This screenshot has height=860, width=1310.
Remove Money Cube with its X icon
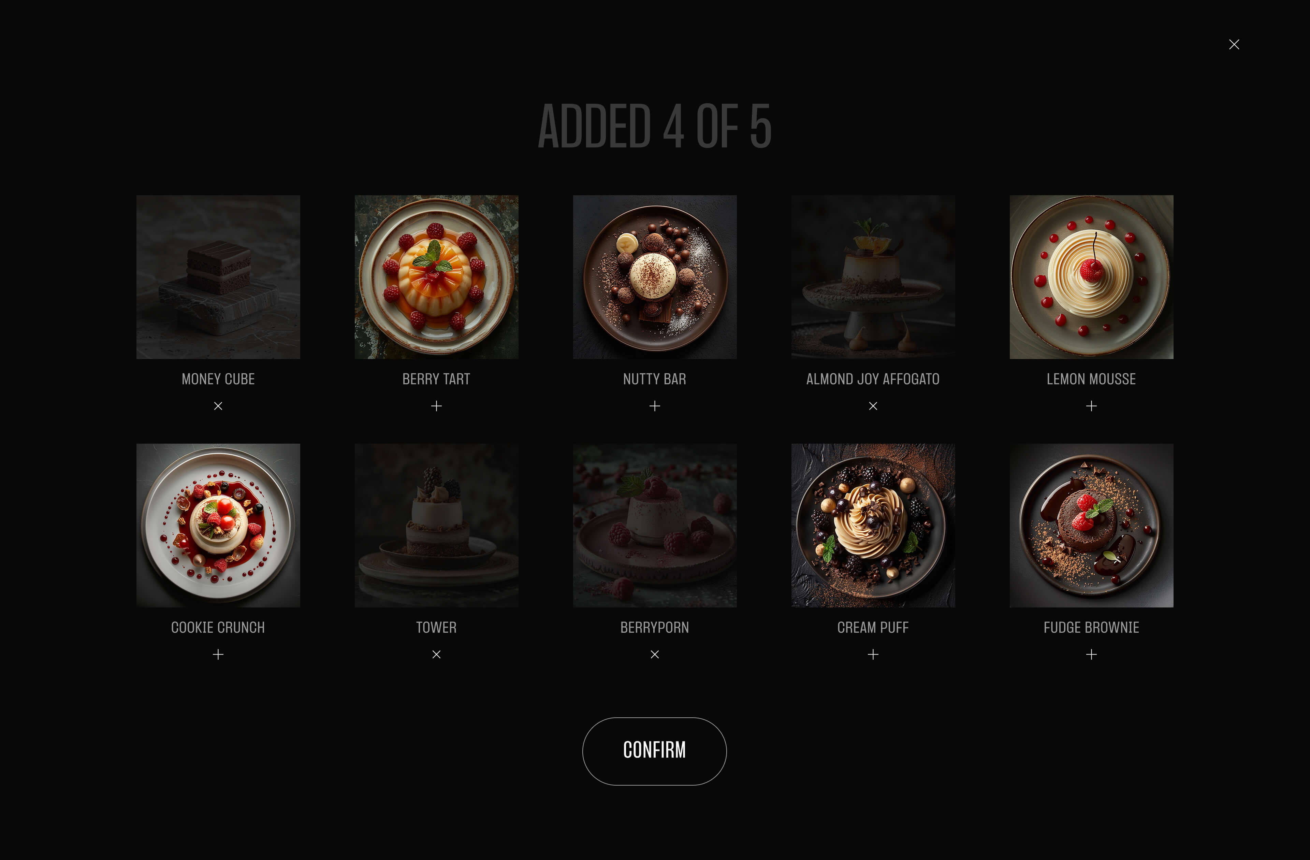[218, 406]
